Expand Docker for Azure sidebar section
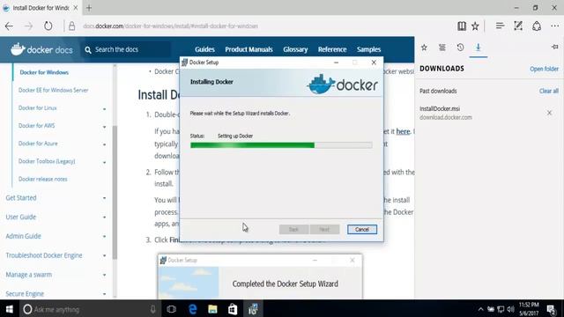 coord(104,144)
